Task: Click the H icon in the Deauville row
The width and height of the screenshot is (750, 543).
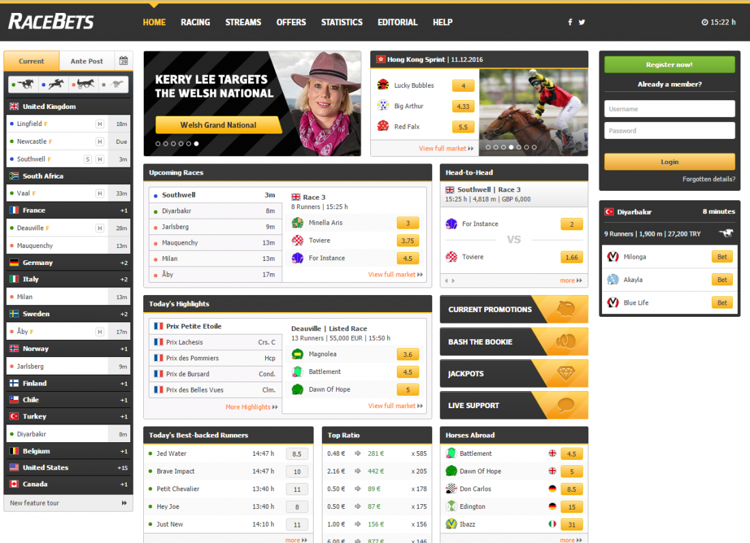Action: tap(100, 228)
